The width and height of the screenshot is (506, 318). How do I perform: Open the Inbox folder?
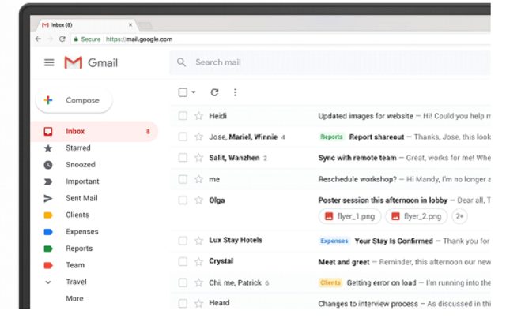(76, 132)
